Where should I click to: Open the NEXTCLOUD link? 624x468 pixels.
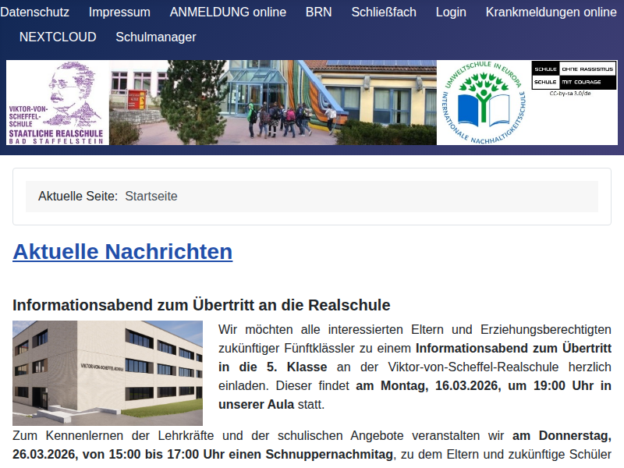pos(58,37)
